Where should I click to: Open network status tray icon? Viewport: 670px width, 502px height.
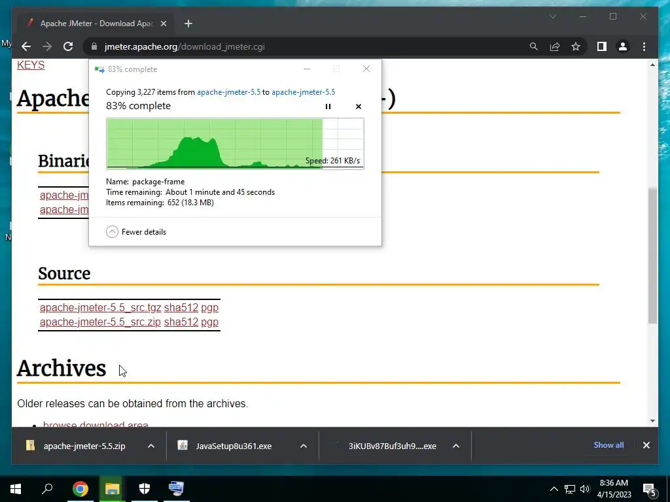(570, 489)
